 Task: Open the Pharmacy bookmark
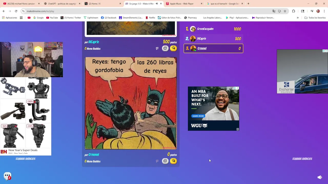coord(190,18)
